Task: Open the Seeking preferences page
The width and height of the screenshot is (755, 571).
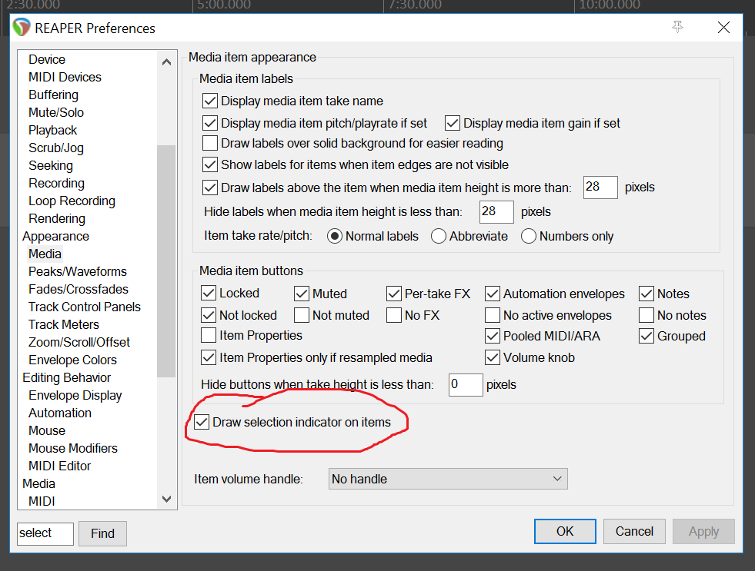Action: tap(51, 165)
